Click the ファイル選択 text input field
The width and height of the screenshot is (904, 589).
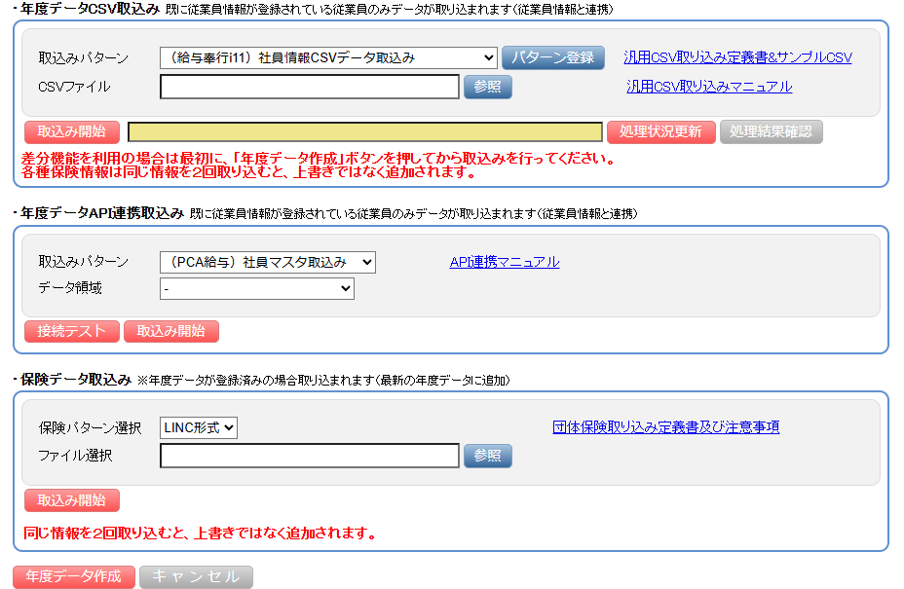click(x=310, y=456)
